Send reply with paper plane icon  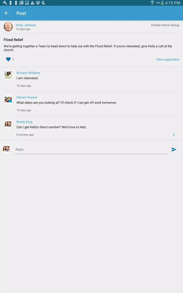click(x=174, y=149)
